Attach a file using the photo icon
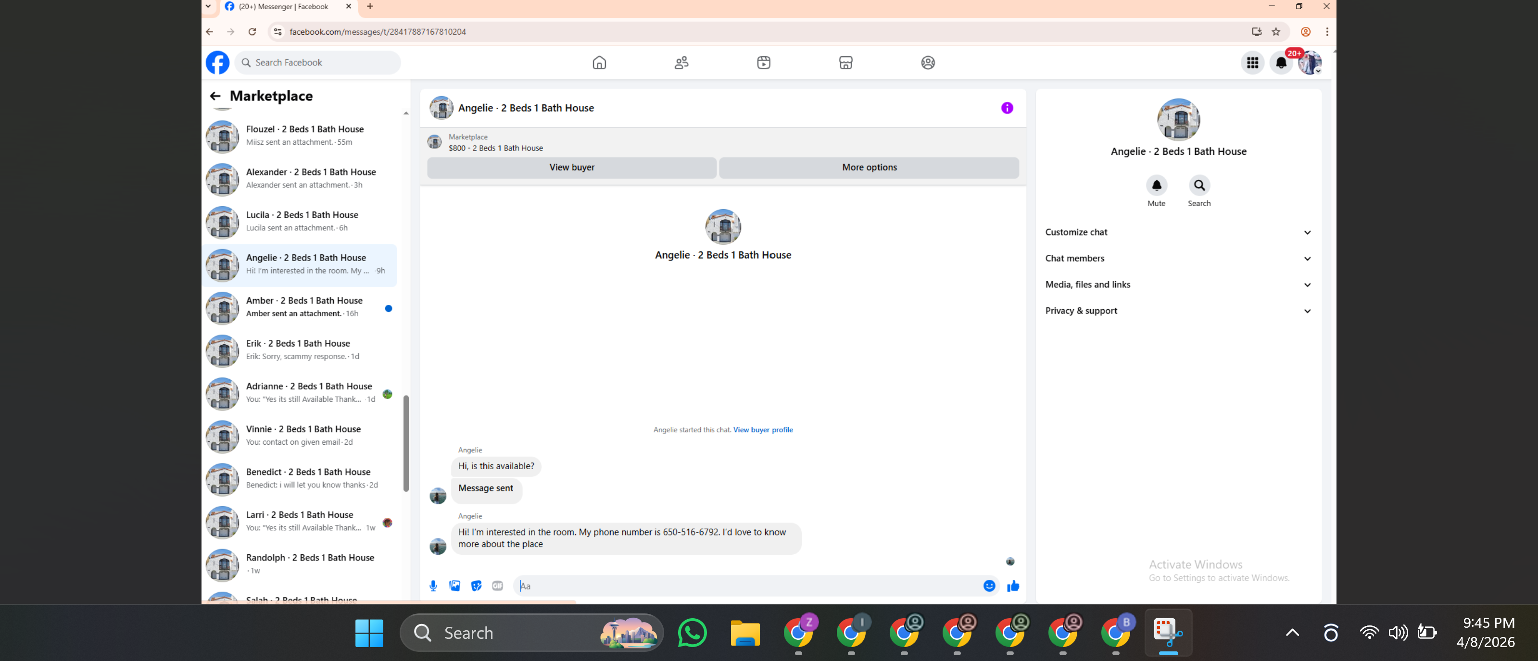The height and width of the screenshot is (661, 1538). click(x=455, y=586)
